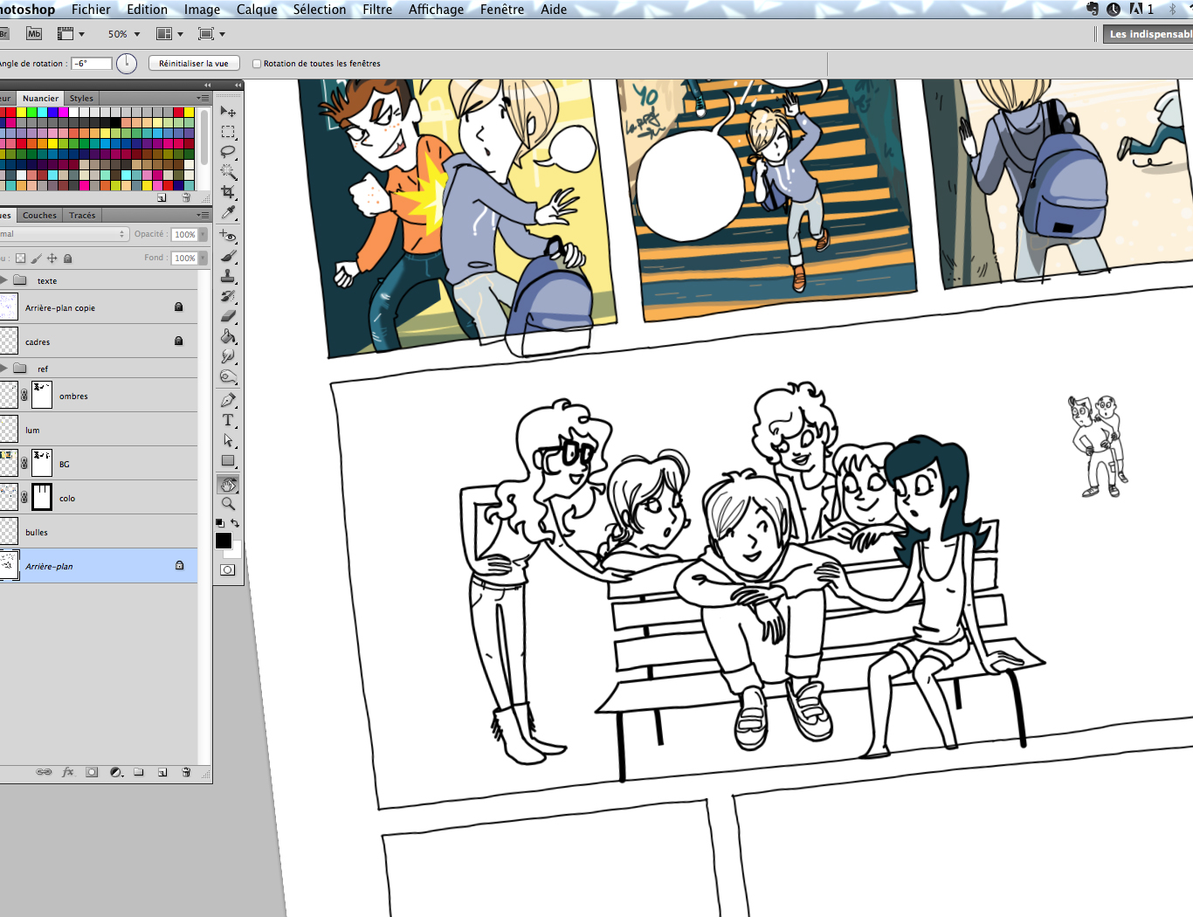Select the Type tool
The height and width of the screenshot is (917, 1193).
[x=228, y=420]
